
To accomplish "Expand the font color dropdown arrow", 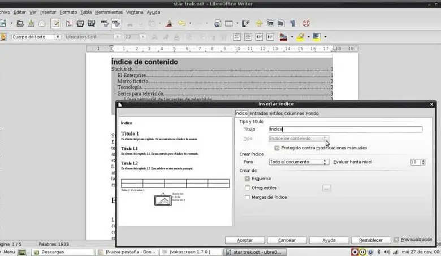I will click(x=292, y=37).
